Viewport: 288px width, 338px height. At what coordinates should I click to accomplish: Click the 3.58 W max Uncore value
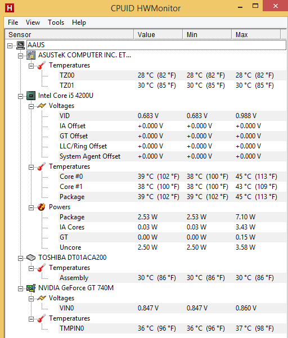(x=245, y=247)
